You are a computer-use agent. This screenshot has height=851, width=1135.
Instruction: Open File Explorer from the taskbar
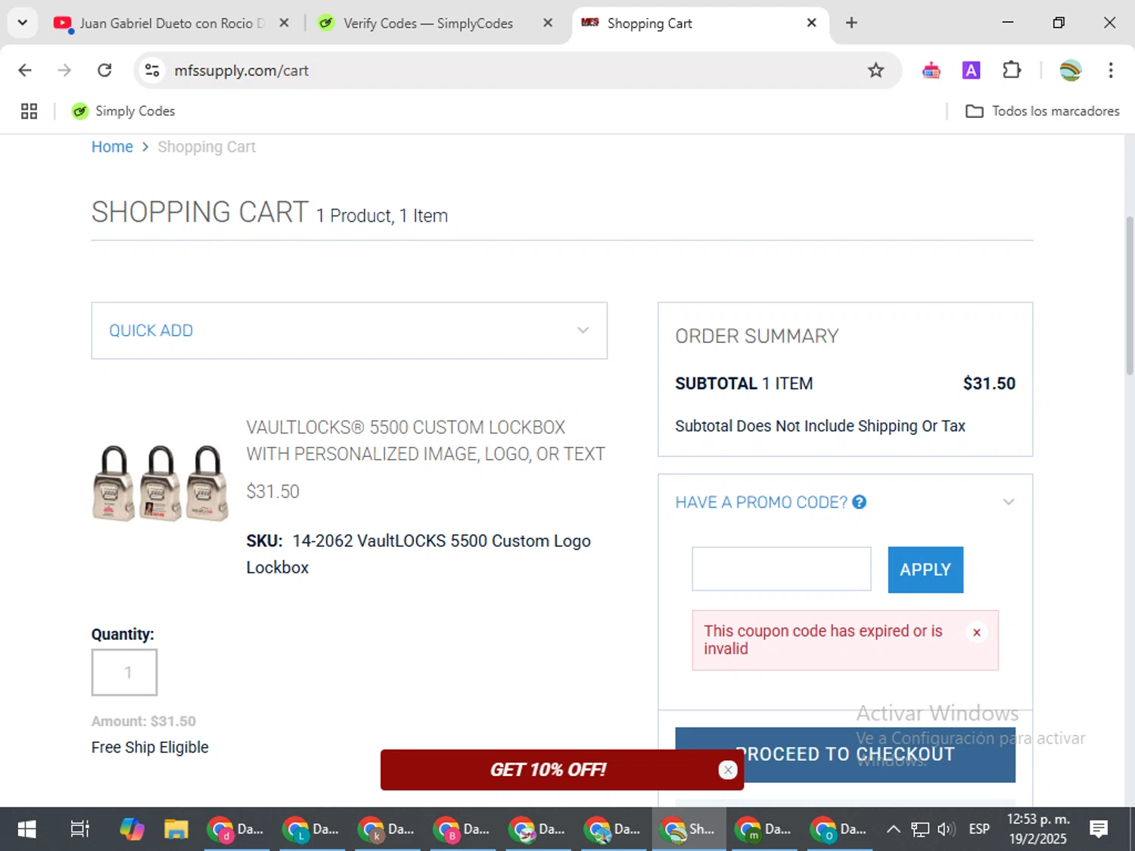click(176, 829)
